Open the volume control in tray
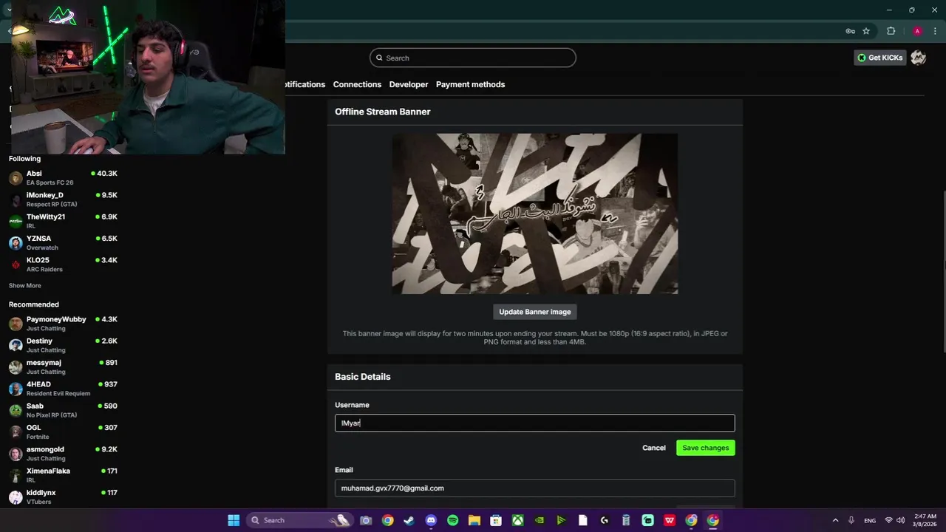Image resolution: width=946 pixels, height=532 pixels. pyautogui.click(x=900, y=520)
